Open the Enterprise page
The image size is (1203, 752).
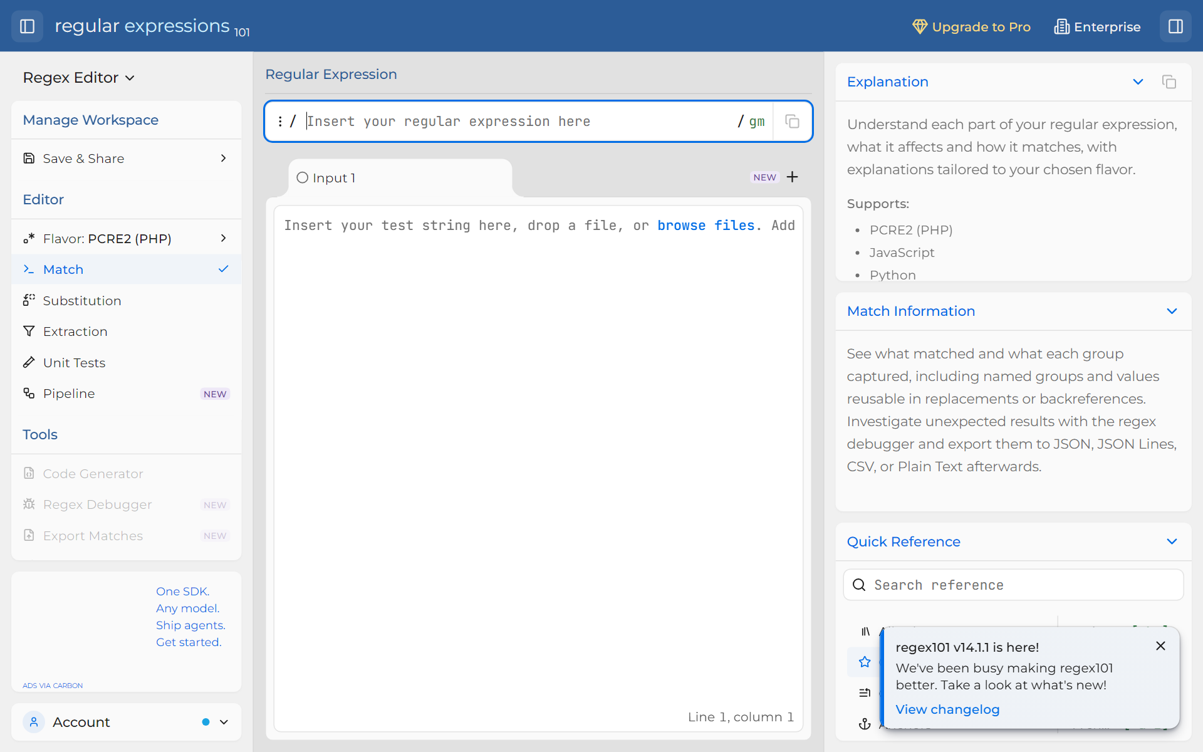(1098, 26)
